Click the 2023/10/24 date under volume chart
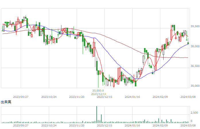Image resolution: width=200 pixels, height=129 pixels. (49, 126)
